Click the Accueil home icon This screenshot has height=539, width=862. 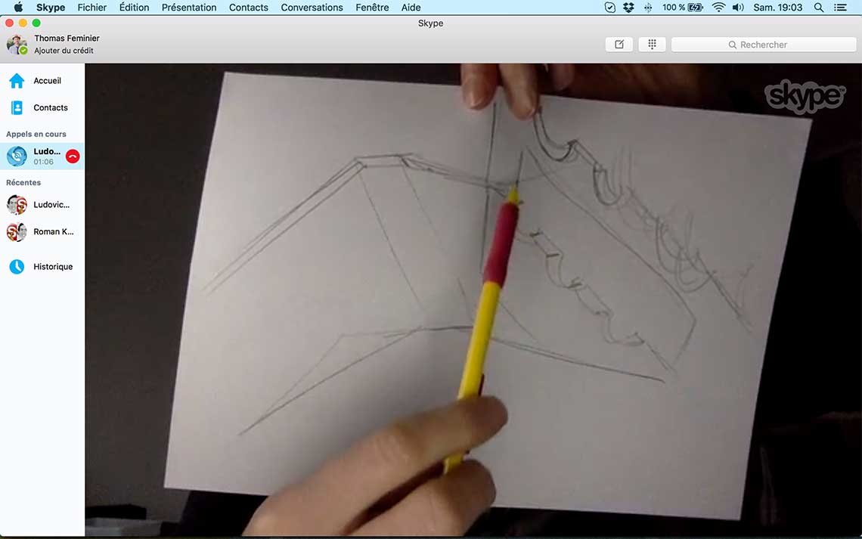click(x=17, y=81)
